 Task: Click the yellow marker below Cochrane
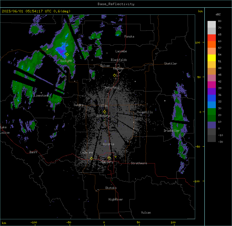[92, 159]
